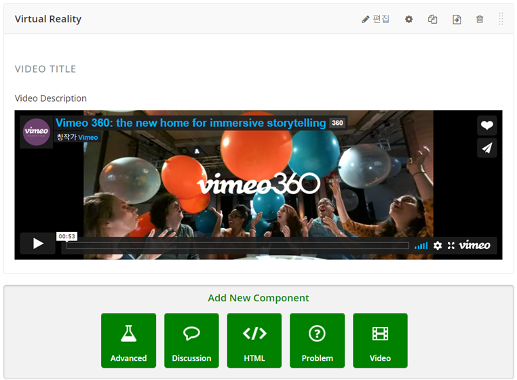Open video player settings gear
The width and height of the screenshot is (517, 380).
[x=438, y=246]
